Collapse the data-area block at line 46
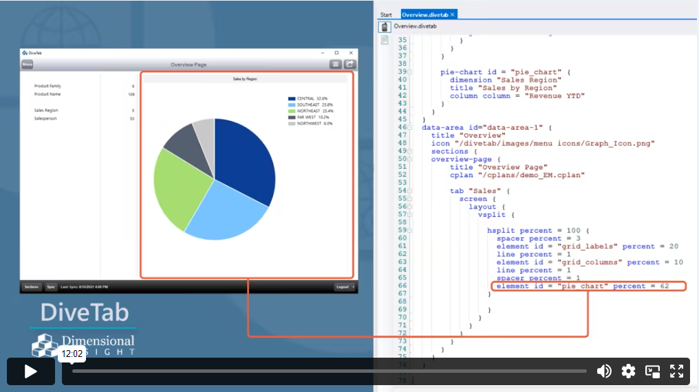 coord(409,128)
